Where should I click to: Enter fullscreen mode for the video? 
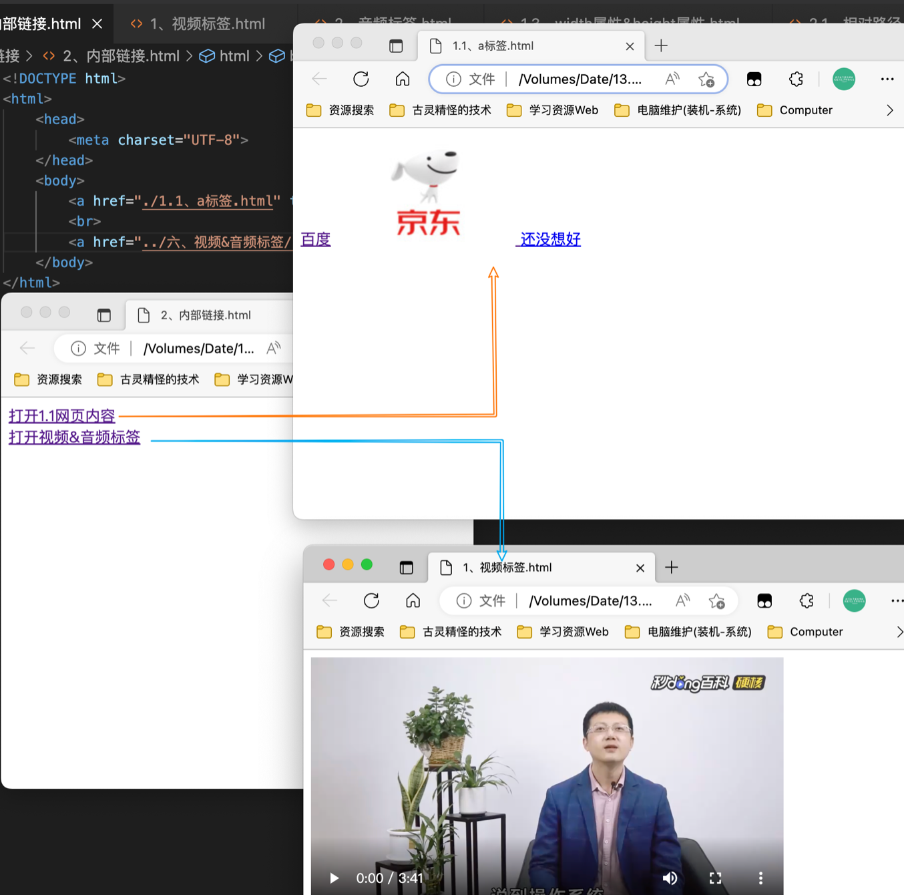click(715, 878)
